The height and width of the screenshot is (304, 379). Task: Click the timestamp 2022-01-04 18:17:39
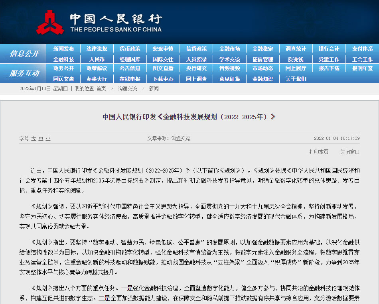(x=337, y=138)
